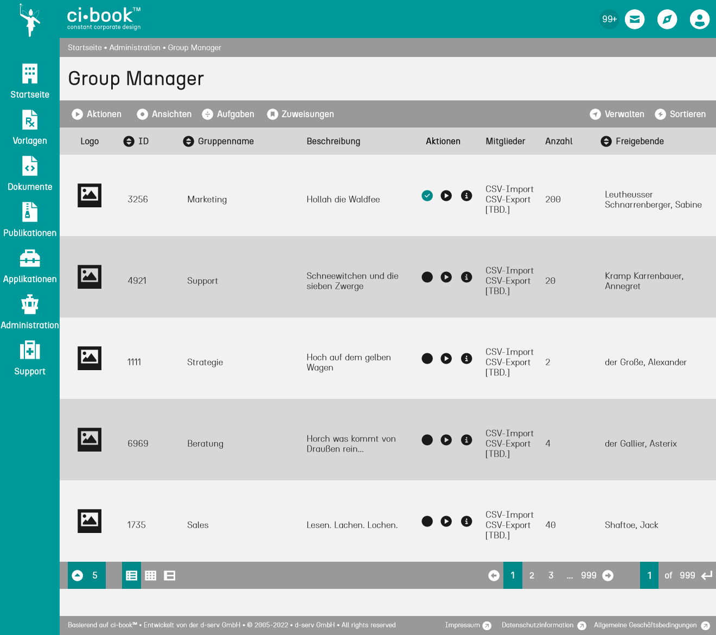Open the Verwalten menu

point(617,114)
